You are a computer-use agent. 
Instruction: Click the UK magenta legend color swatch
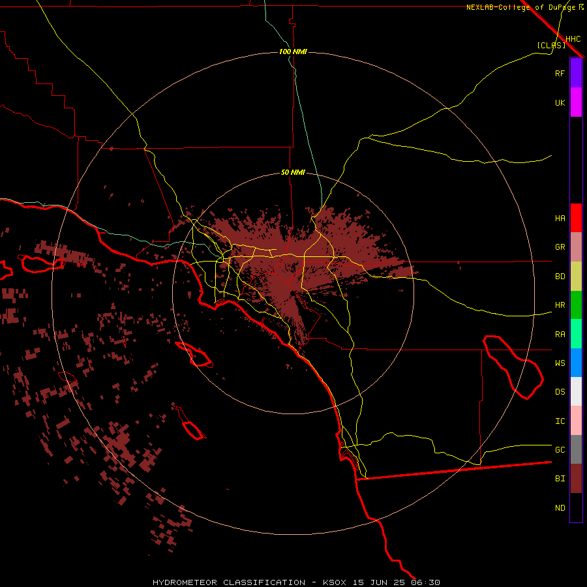tap(576, 102)
